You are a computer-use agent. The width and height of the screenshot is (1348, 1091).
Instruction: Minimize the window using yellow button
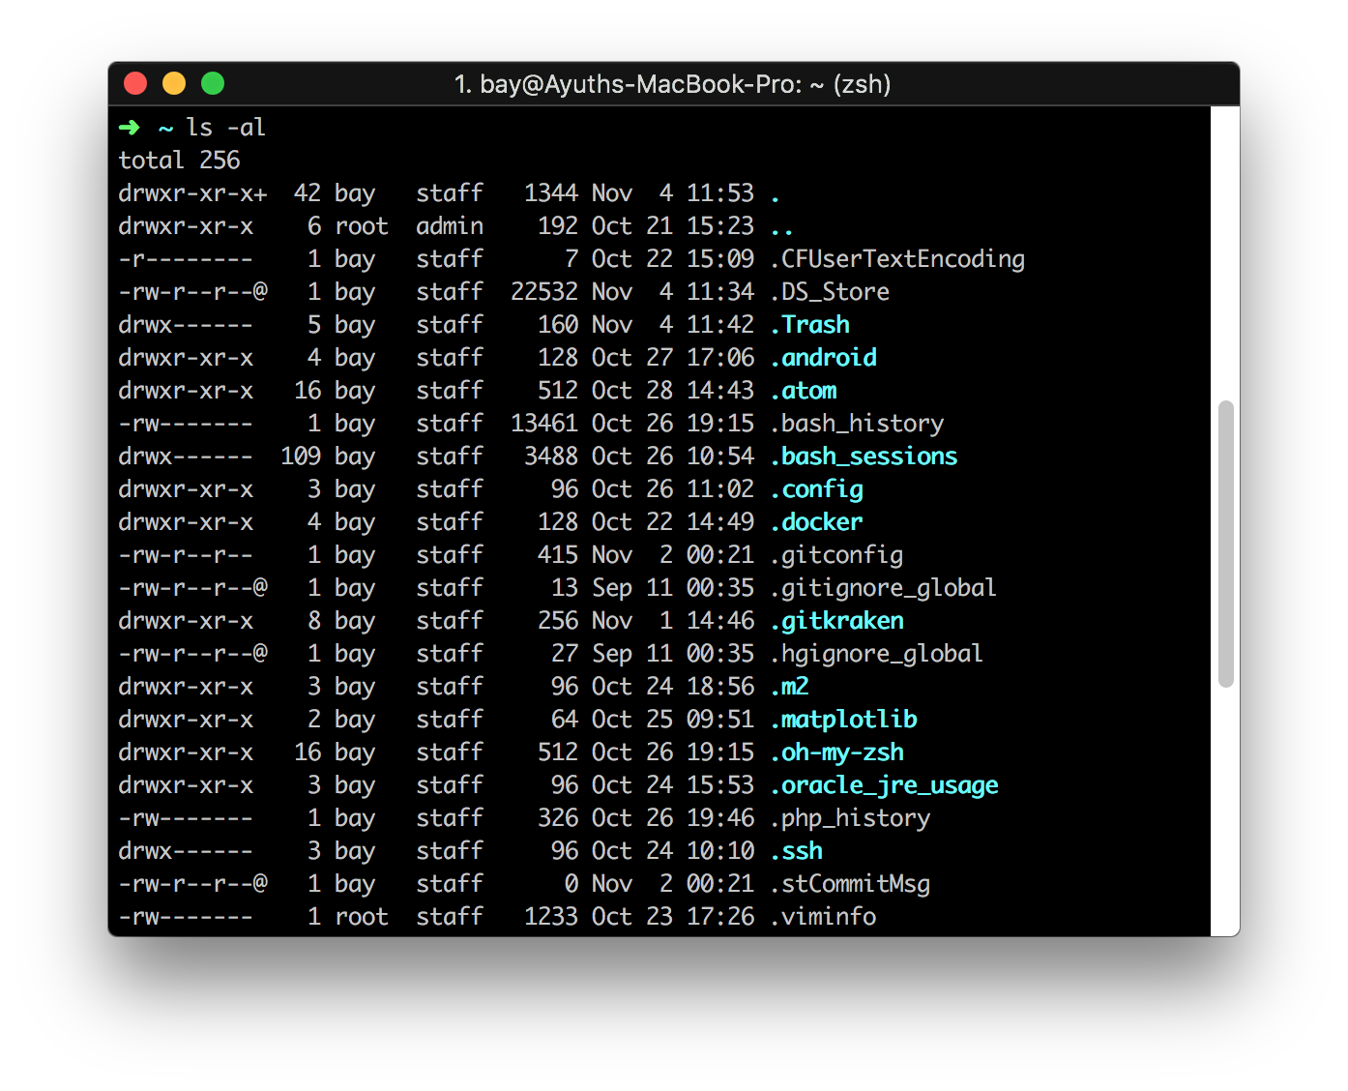point(174,84)
